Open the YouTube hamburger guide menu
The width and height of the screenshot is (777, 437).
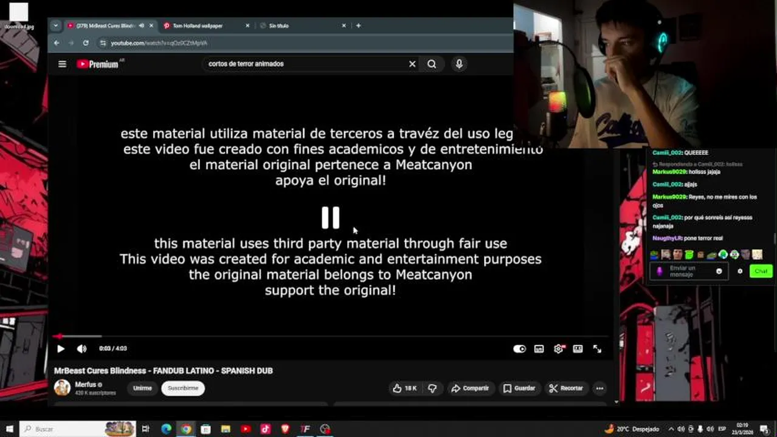62,64
